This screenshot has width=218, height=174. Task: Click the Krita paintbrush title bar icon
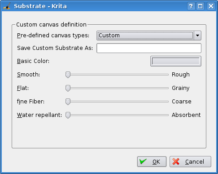pyautogui.click(x=7, y=6)
